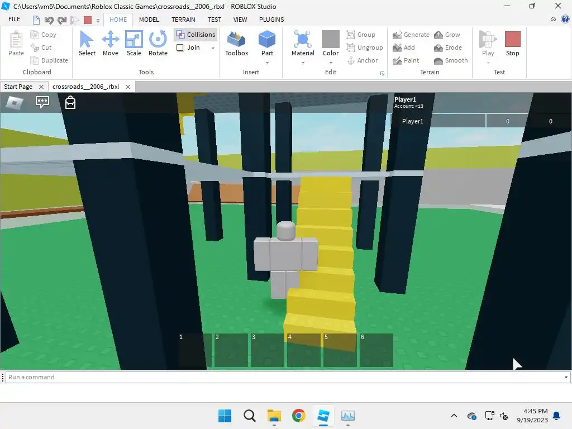Insert a new Part

267,43
